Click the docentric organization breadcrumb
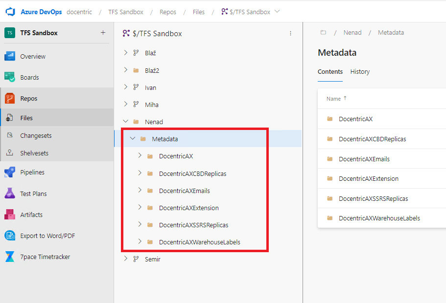Image resolution: width=446 pixels, height=303 pixels. (79, 12)
